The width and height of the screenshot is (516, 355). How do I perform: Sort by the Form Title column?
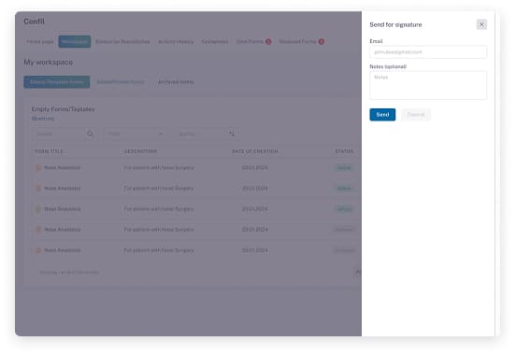click(x=49, y=151)
